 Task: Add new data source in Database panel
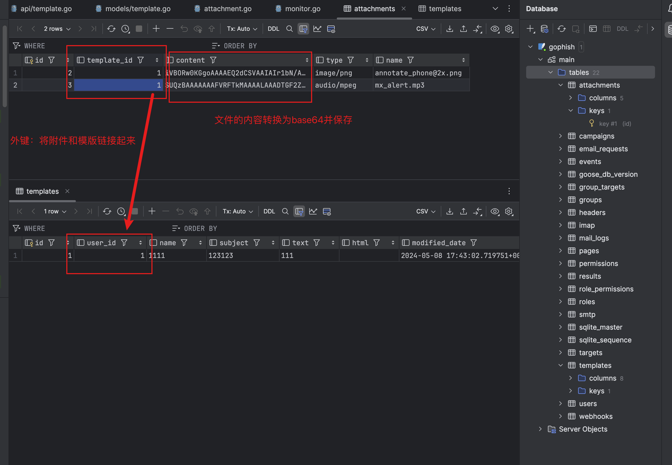point(530,29)
